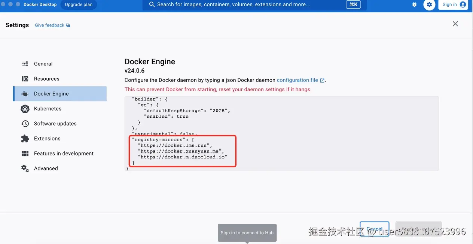This screenshot has width=473, height=244.
Task: Click the Extensions puzzle piece icon
Action: click(25, 139)
